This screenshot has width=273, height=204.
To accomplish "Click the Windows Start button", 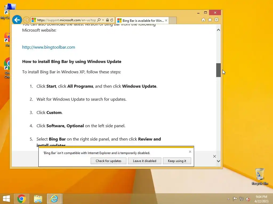I will pos(6,199).
